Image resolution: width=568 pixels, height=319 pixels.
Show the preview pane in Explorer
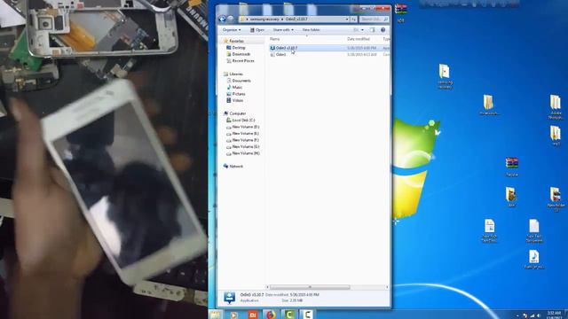(372, 29)
